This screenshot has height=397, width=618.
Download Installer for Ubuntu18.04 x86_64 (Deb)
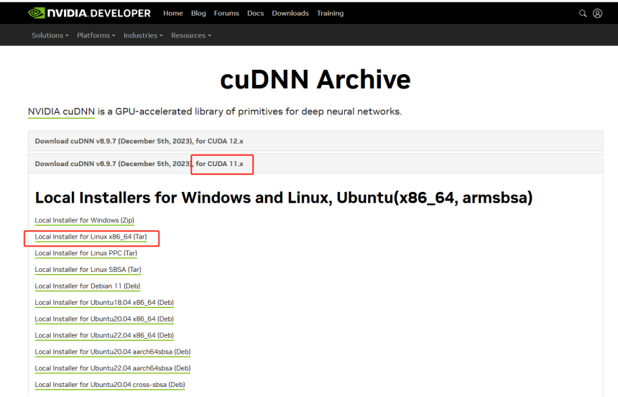click(x=104, y=303)
